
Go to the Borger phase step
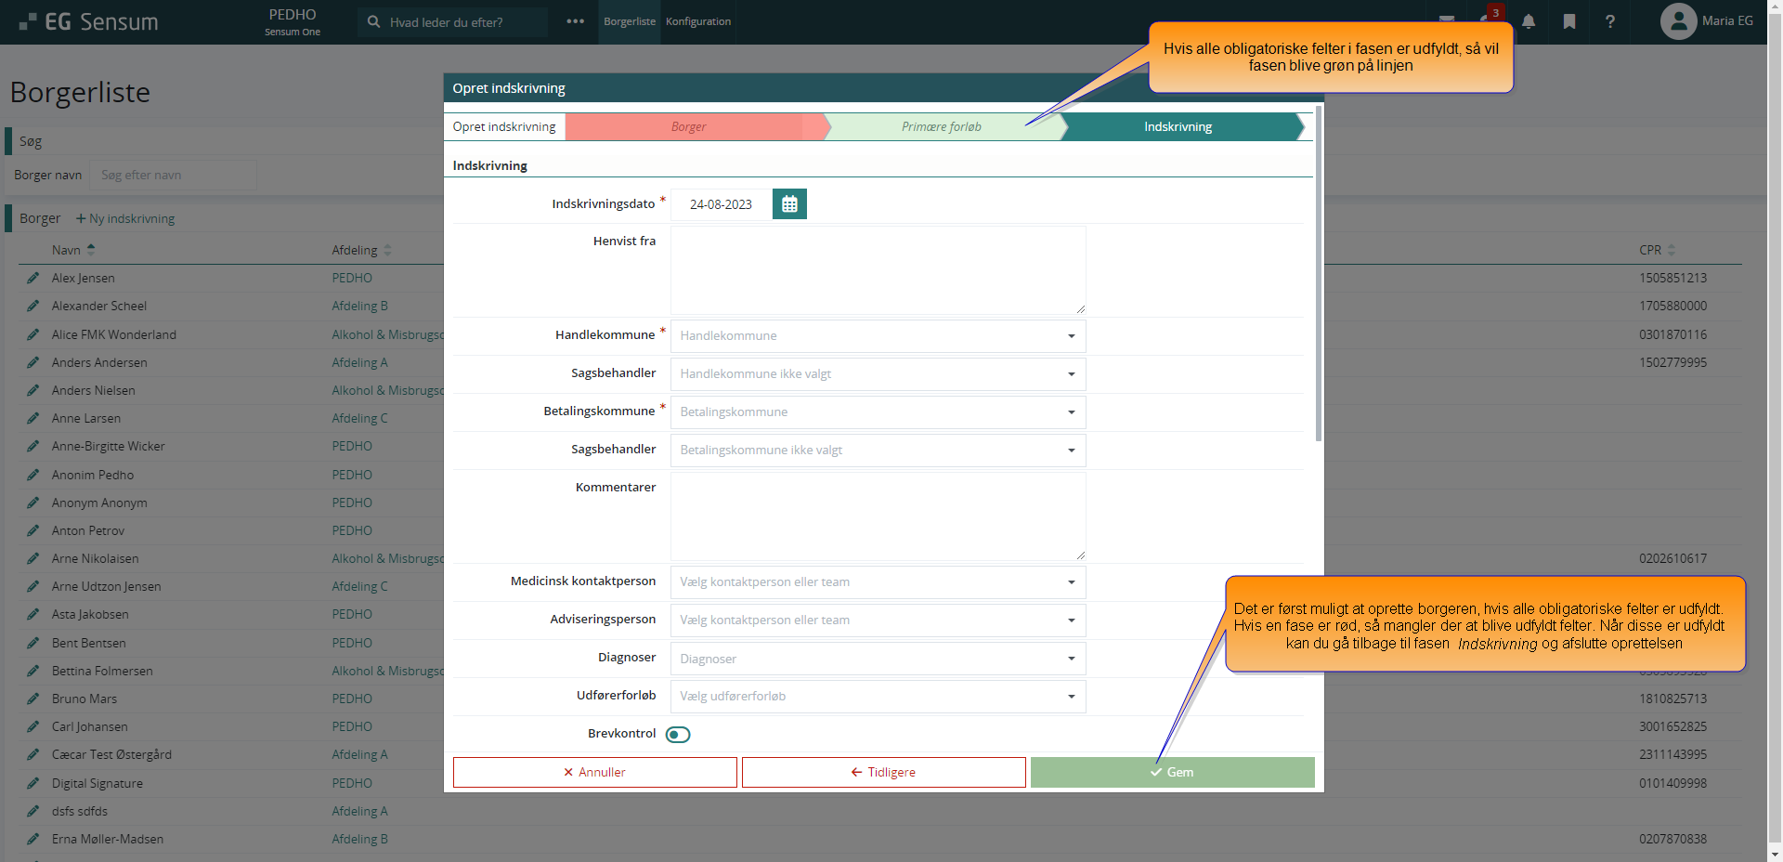pos(688,127)
